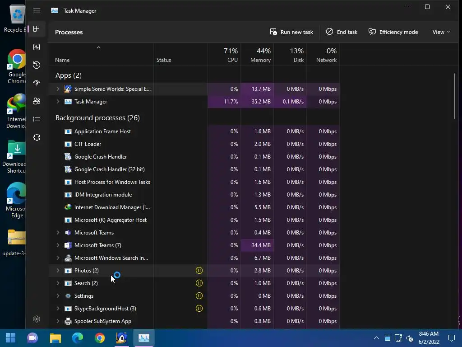This screenshot has width=462, height=347.
Task: Open Task Manager settings gear icon
Action: click(37, 319)
